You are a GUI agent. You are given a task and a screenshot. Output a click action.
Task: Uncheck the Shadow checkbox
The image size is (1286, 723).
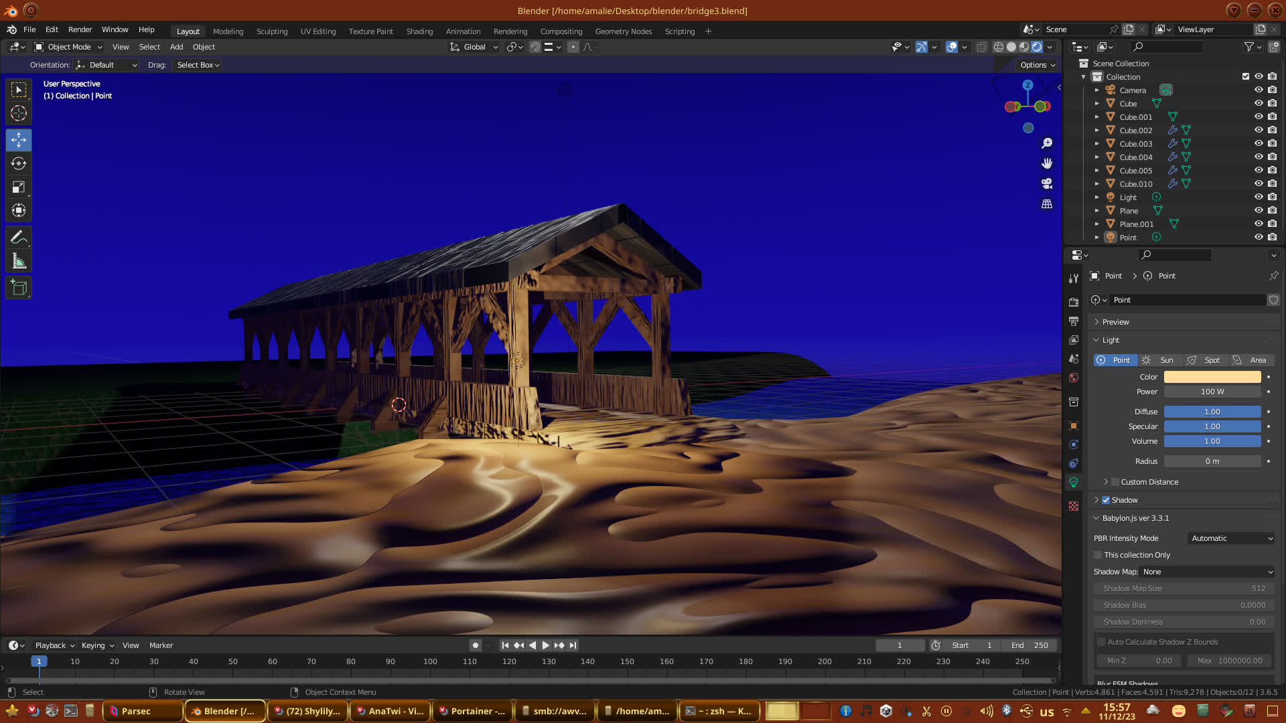pyautogui.click(x=1106, y=500)
